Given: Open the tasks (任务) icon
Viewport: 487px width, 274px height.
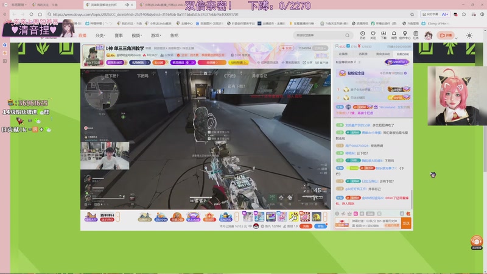Looking at the screenshot, I should [416, 35].
